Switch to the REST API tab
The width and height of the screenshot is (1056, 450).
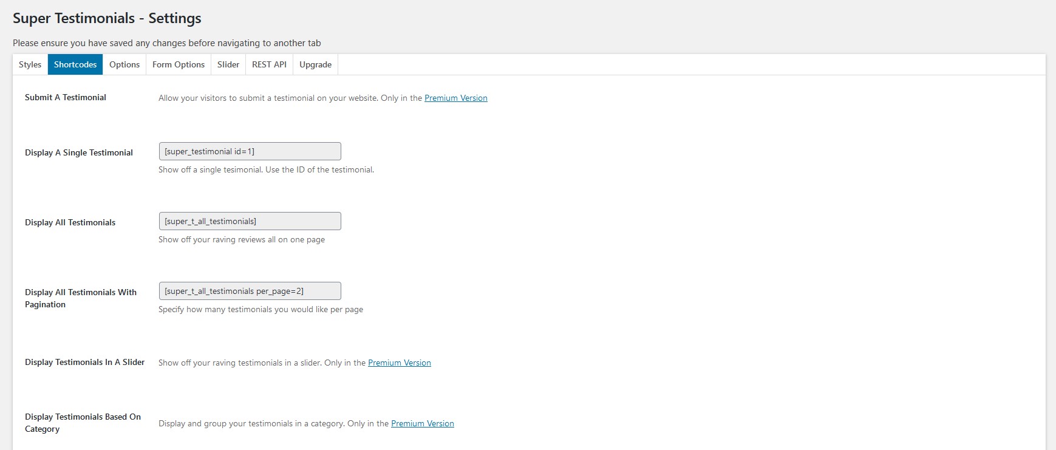click(269, 64)
